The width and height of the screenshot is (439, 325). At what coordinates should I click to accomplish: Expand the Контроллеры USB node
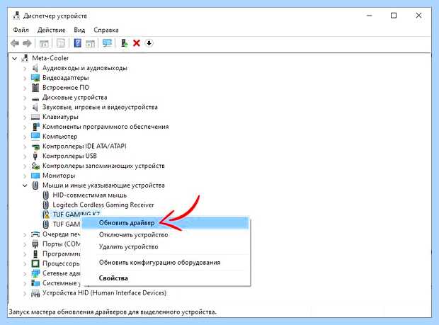coord(25,156)
